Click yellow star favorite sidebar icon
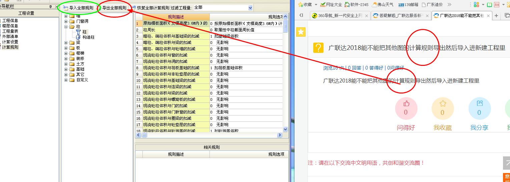Viewport: 510px width, 182px height. [x=301, y=32]
